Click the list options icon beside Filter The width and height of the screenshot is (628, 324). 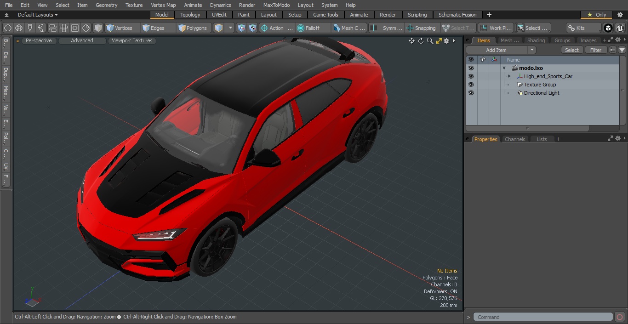tap(613, 50)
